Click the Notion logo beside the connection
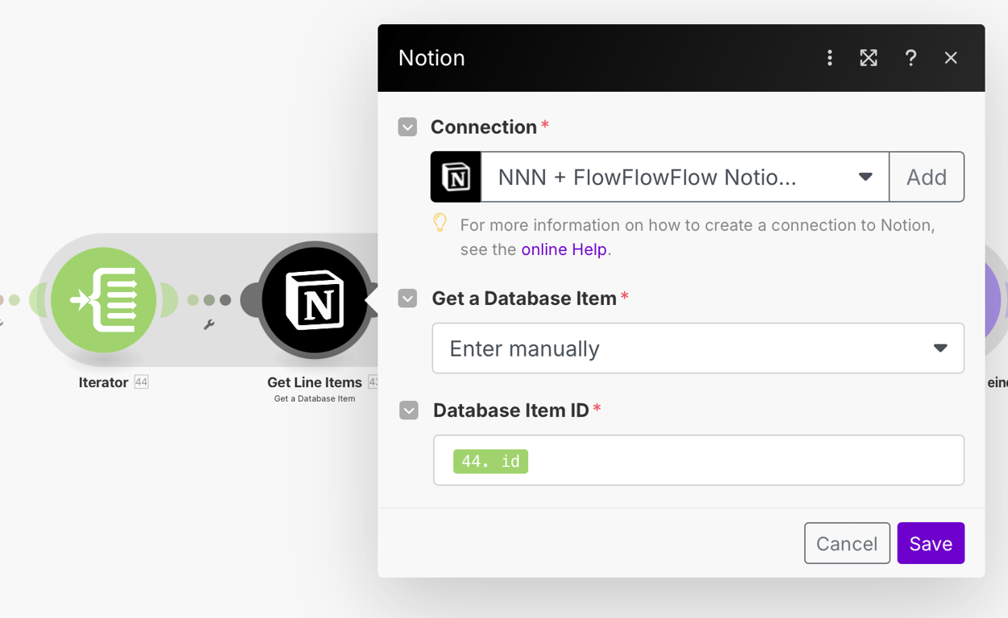 click(456, 177)
